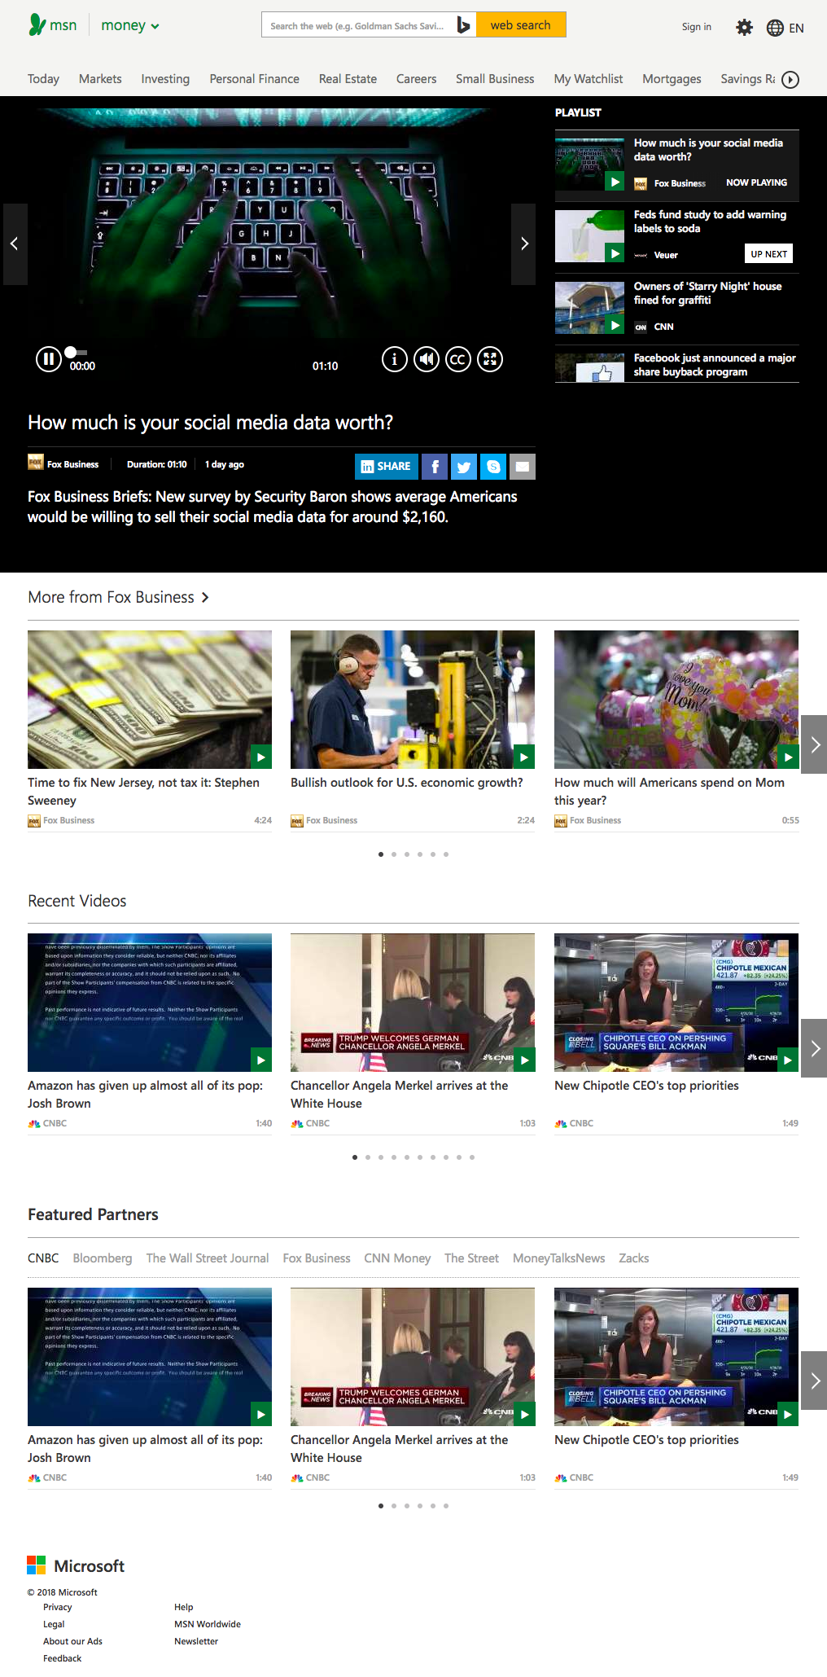Select Zacks partner tab
Screen dimensions: 827x1677
pos(633,1258)
